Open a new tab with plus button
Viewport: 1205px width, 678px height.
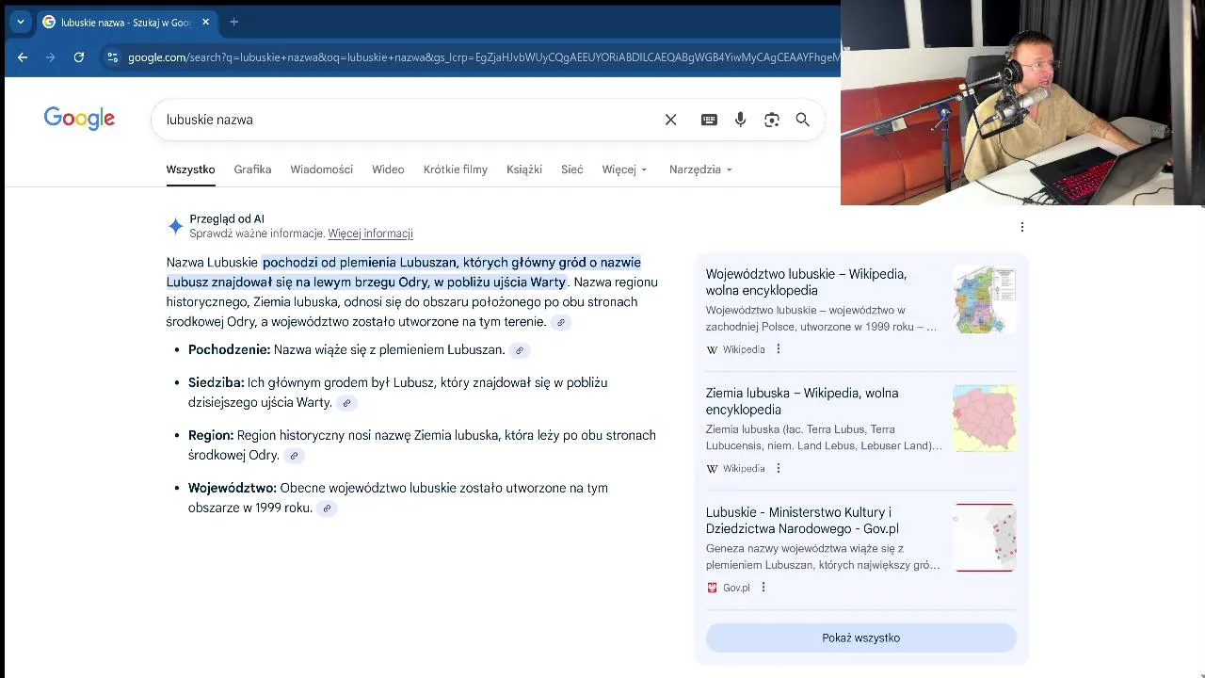(233, 22)
